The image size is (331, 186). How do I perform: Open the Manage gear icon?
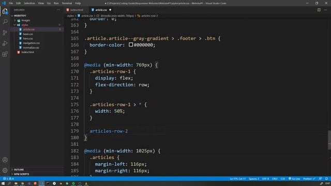coord(5,170)
